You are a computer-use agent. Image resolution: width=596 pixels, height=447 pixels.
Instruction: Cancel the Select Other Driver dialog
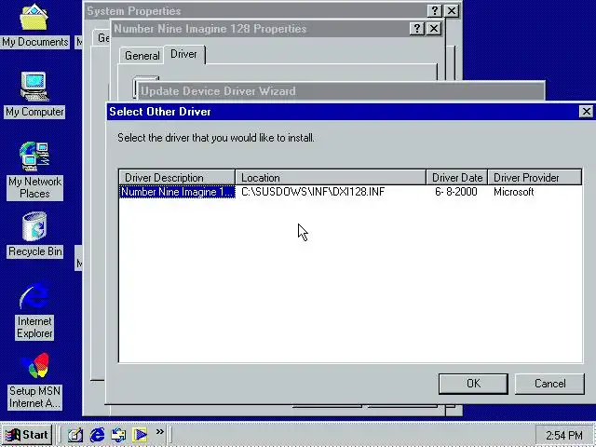click(x=549, y=384)
